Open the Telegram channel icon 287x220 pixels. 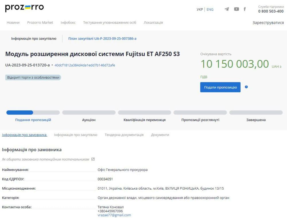[x=227, y=9]
